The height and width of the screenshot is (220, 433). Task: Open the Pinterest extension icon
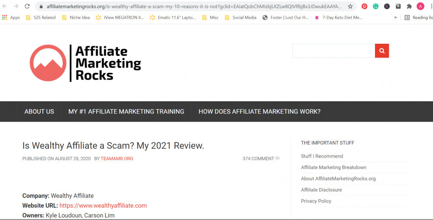pos(364,6)
